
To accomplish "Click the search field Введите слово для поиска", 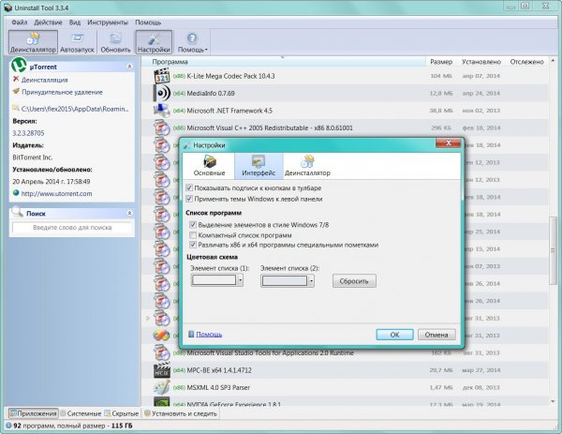I will coord(72,228).
